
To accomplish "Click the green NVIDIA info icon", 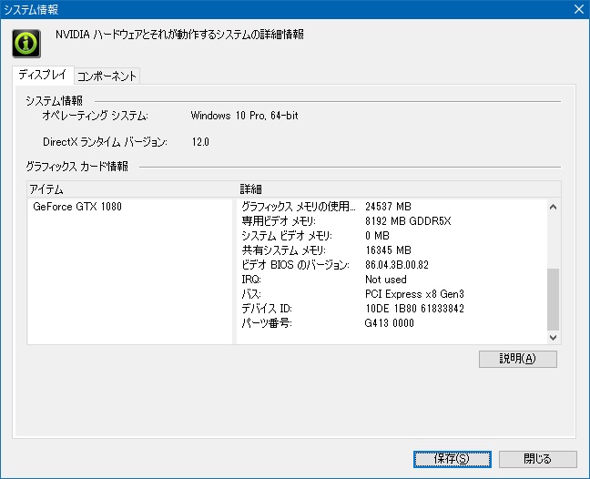I will click(x=26, y=44).
